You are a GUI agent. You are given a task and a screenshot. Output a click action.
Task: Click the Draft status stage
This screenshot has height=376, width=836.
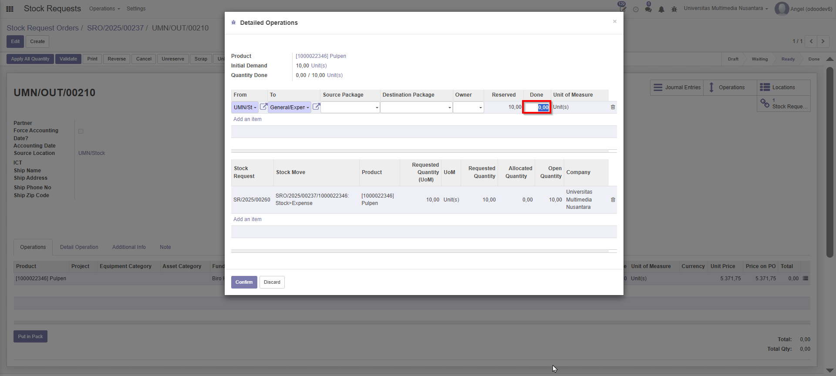(733, 59)
